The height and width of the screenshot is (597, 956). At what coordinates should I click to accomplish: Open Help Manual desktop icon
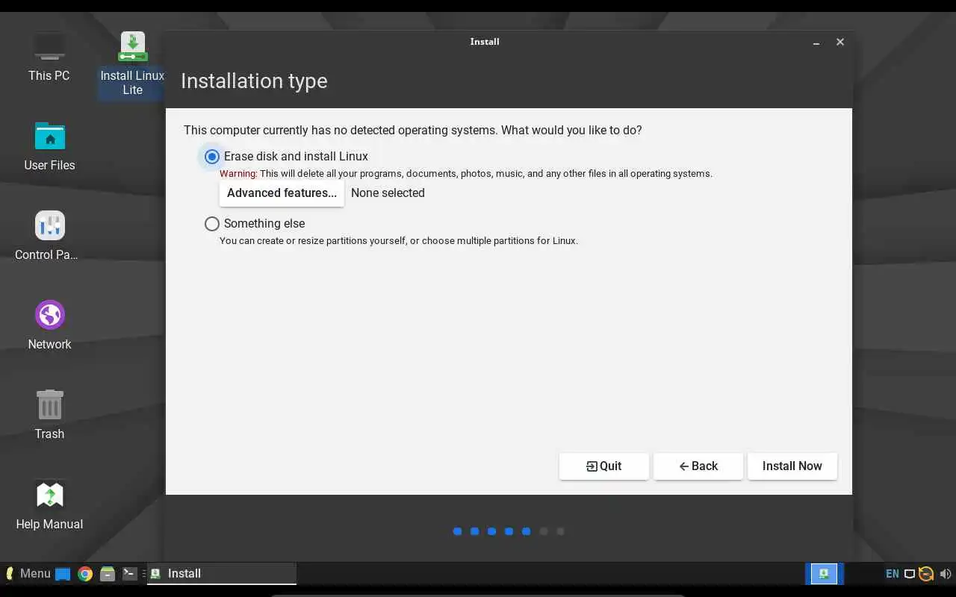coord(49,505)
